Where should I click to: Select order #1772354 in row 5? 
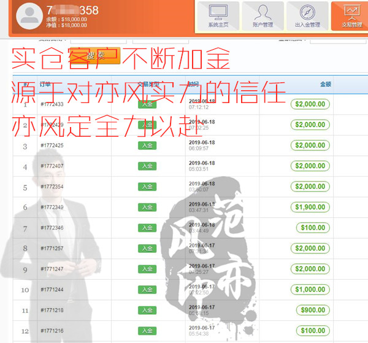click(52, 187)
